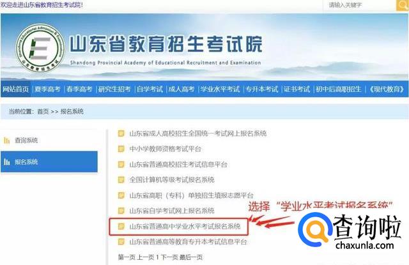Viewport: 409px width, 265px height.
Task: Open the 学业水平考试 navigation menu
Action: pyautogui.click(x=220, y=89)
